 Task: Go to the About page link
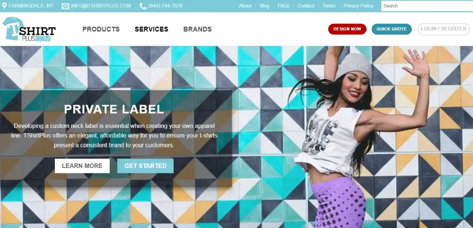(245, 6)
